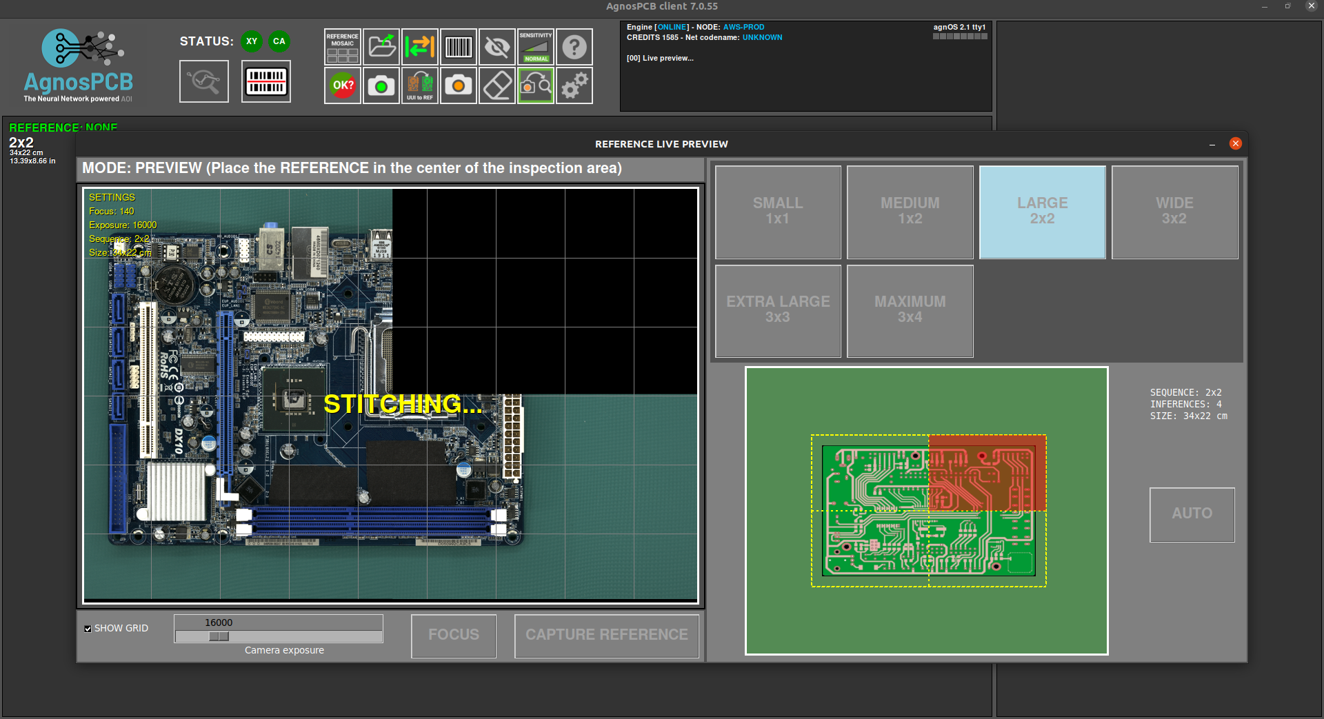Click the motherboard live preview image
Image resolution: width=1324 pixels, height=719 pixels.
[x=390, y=396]
